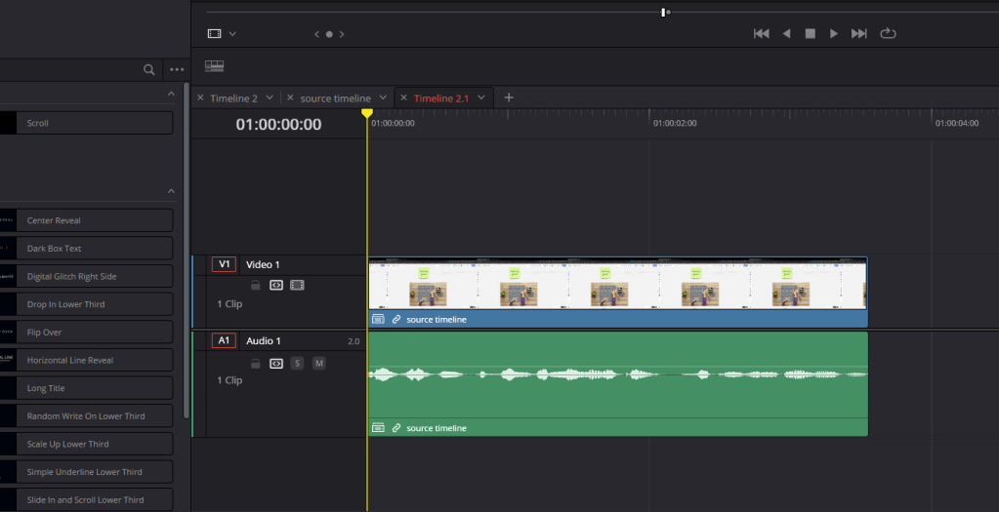Select the Long Title preset

[x=86, y=388]
